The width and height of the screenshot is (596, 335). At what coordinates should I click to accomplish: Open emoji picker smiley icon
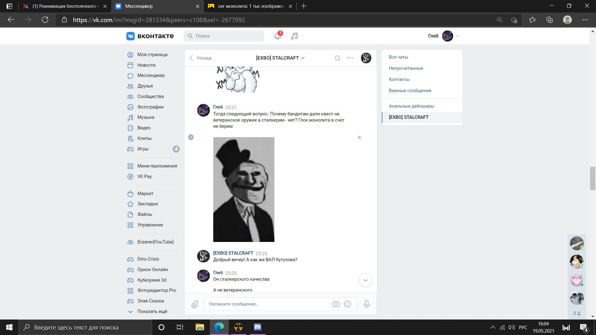click(x=348, y=304)
